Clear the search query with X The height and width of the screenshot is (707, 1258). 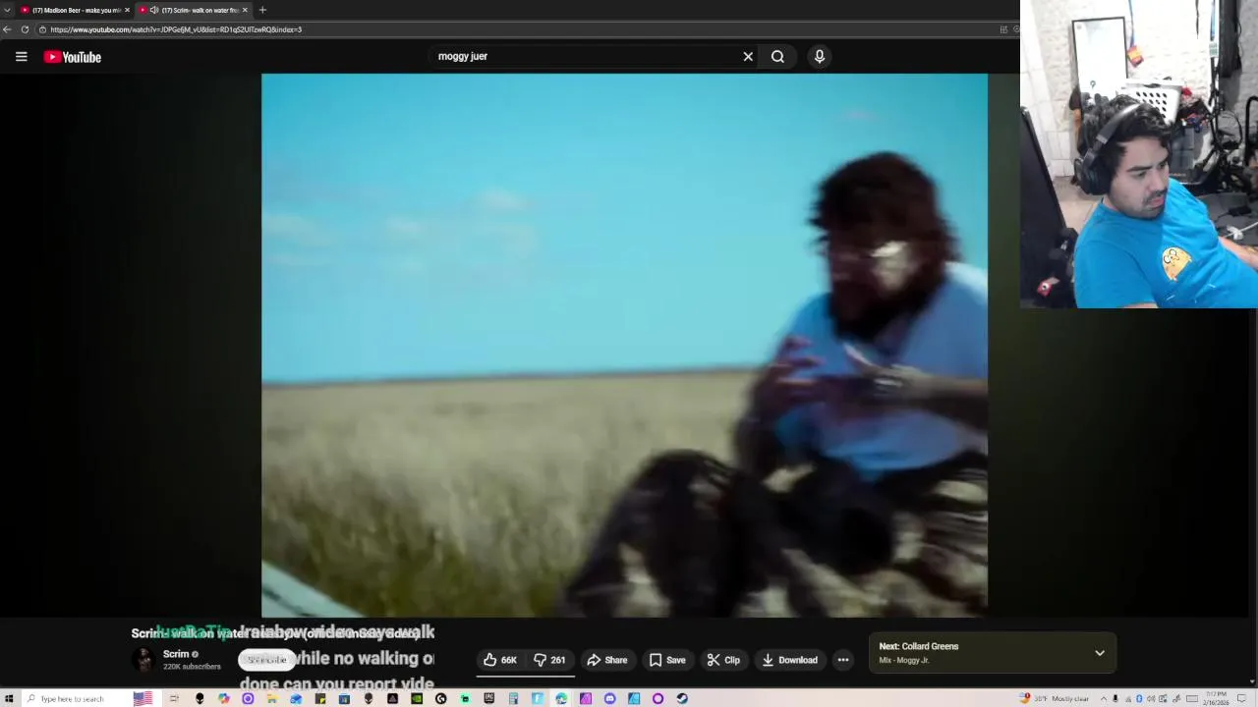(748, 57)
